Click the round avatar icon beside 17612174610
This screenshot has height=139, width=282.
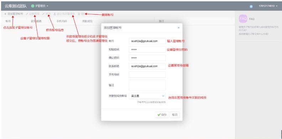coord(251,6)
